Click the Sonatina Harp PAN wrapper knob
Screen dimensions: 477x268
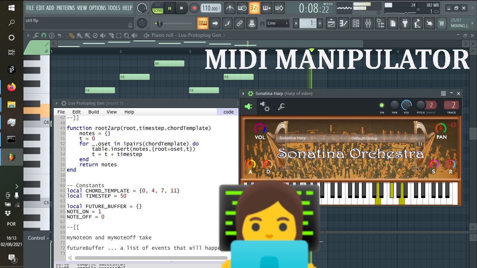point(394,105)
